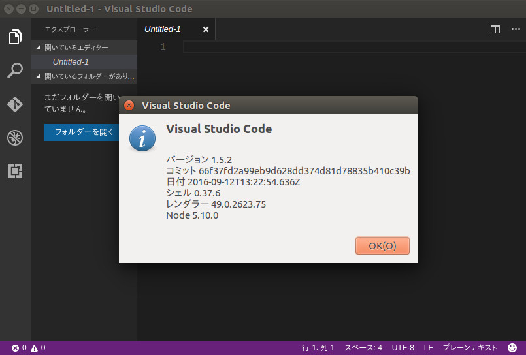526x355 pixels.
Task: Open the Search view in activity bar
Action: pos(15,70)
